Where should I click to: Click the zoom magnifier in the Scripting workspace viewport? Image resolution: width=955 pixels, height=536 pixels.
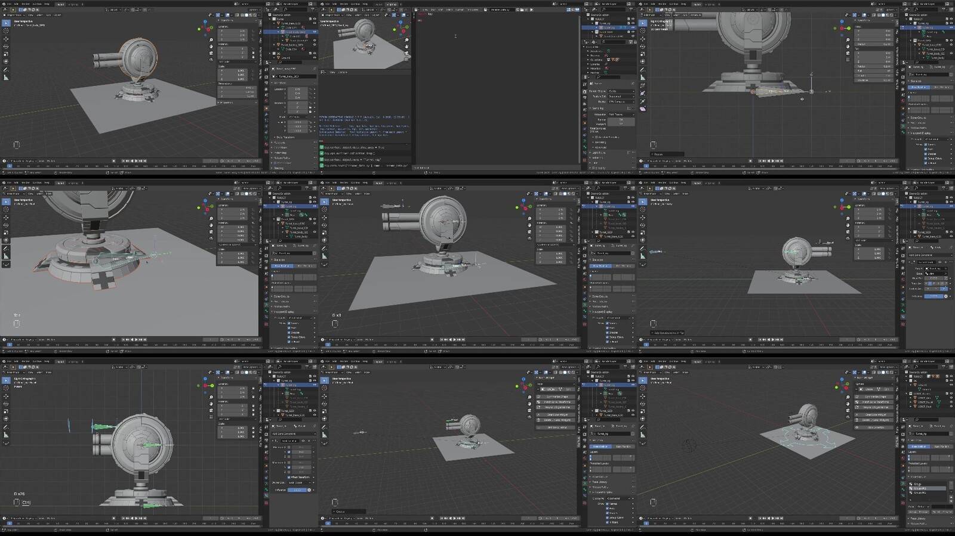(x=407, y=41)
